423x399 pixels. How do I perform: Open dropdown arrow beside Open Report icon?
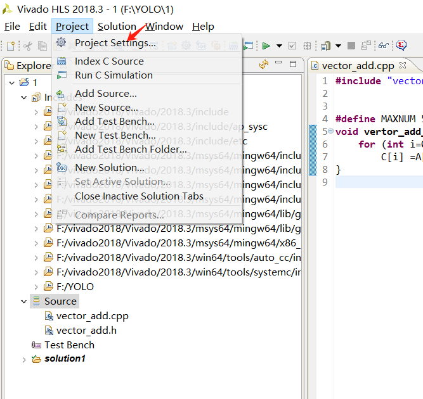338,46
